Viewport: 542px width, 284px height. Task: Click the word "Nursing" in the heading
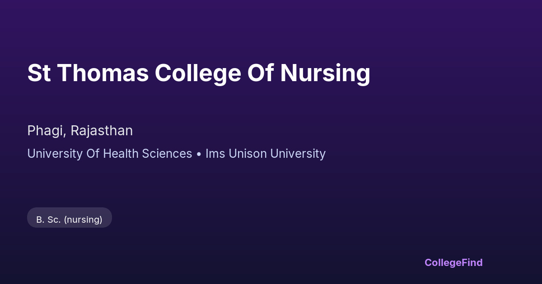(x=325, y=74)
